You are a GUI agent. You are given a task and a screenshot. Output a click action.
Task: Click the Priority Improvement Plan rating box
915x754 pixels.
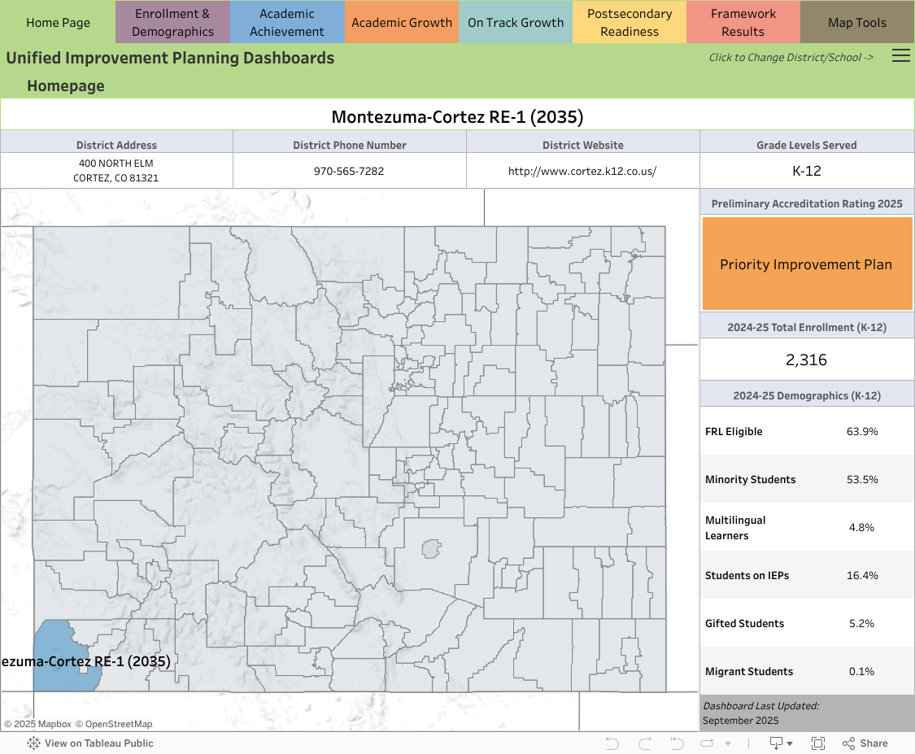pyautogui.click(x=807, y=264)
